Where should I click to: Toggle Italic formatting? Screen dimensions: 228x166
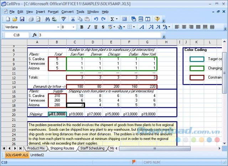(x=88, y=27)
